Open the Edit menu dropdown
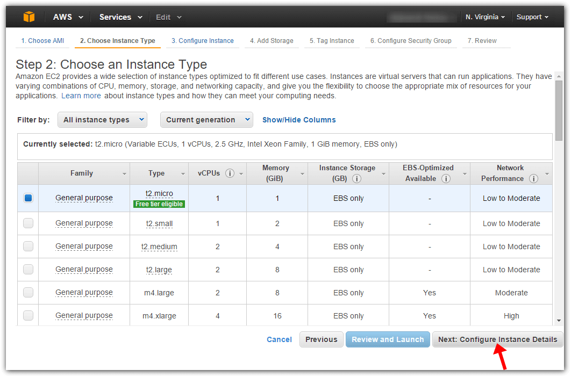This screenshot has height=377, width=571. point(169,17)
